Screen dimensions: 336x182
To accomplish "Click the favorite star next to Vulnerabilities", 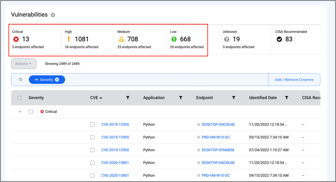I will pyautogui.click(x=53, y=15).
